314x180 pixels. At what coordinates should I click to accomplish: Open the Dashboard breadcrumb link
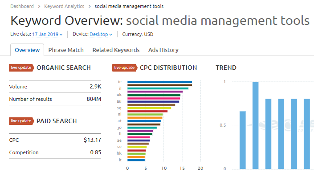pos(22,7)
